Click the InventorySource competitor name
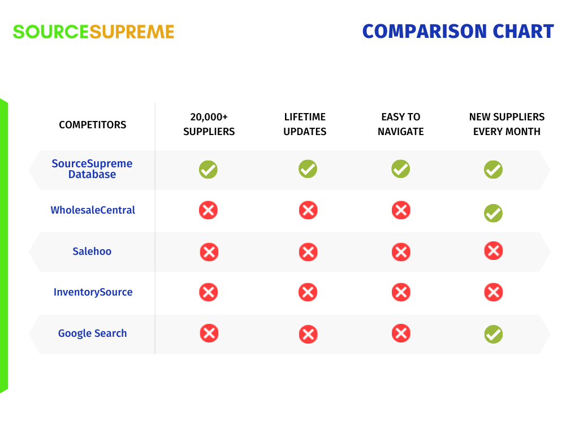This screenshot has height=434, width=579. pyautogui.click(x=93, y=292)
